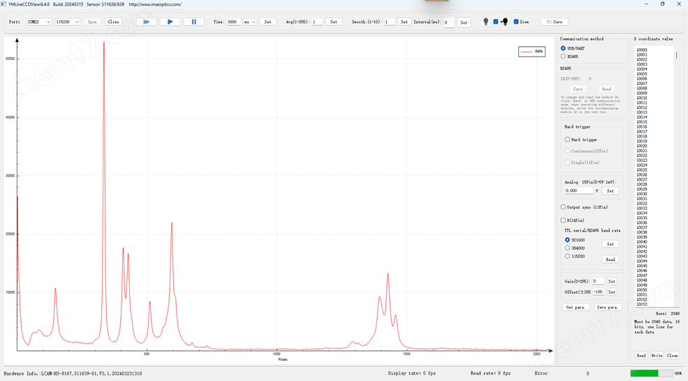
Task: Toggle the Zoom checkbox
Action: point(516,22)
